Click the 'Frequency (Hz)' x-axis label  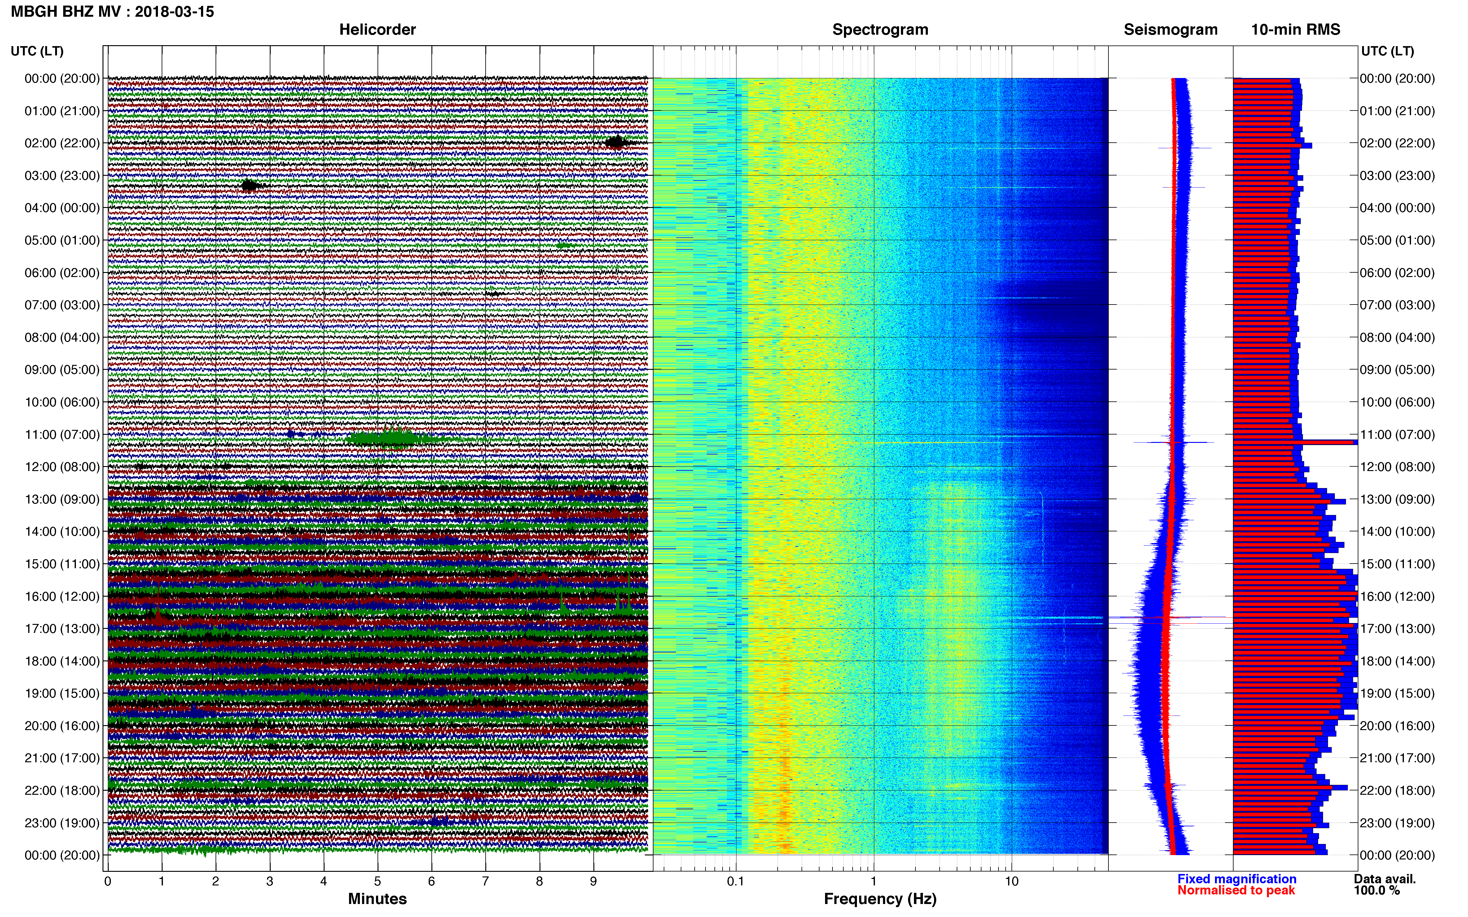[880, 899]
